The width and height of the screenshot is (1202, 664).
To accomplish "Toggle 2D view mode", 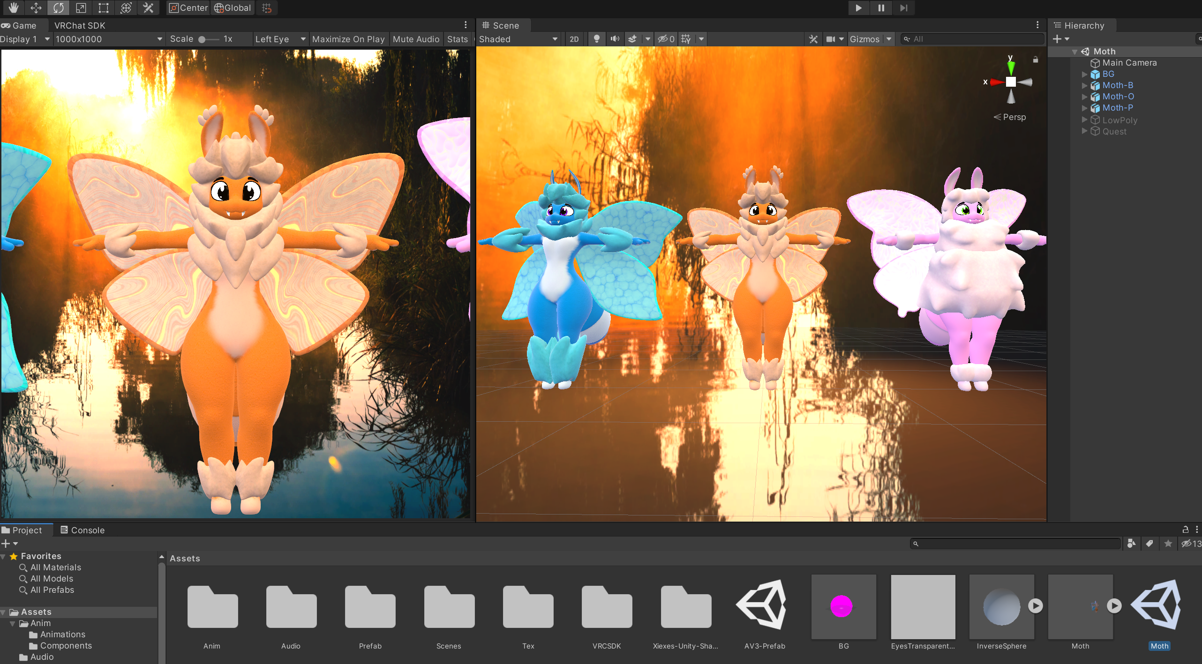I will click(x=574, y=39).
